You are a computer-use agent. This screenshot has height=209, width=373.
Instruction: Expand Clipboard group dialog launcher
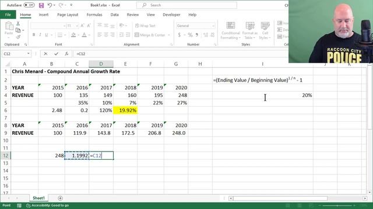coord(26,45)
